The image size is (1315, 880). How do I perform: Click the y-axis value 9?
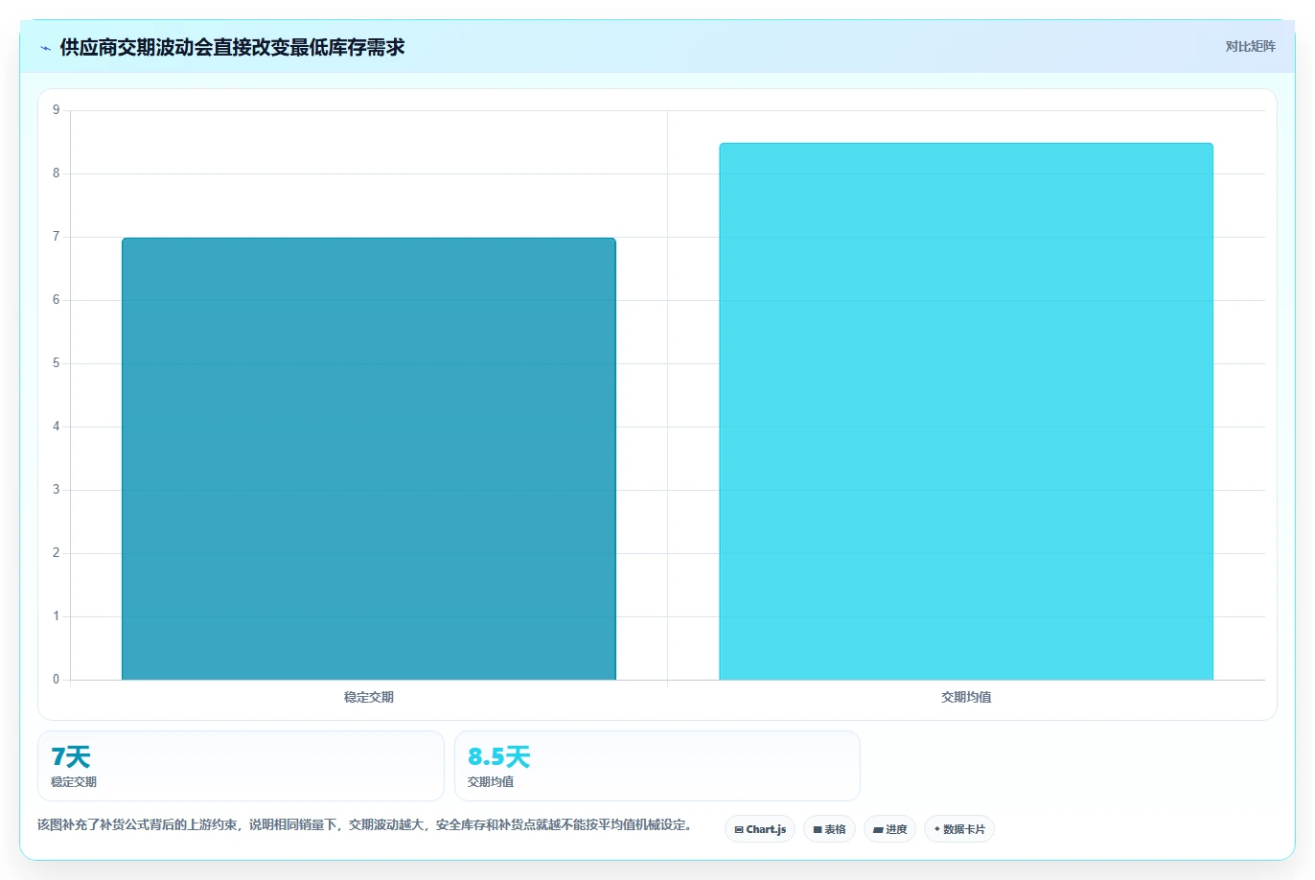click(x=56, y=110)
